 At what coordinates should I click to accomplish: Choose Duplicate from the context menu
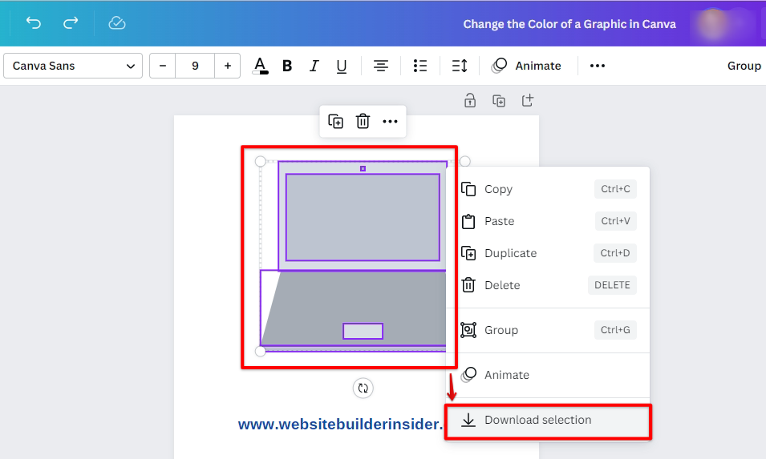point(548,253)
